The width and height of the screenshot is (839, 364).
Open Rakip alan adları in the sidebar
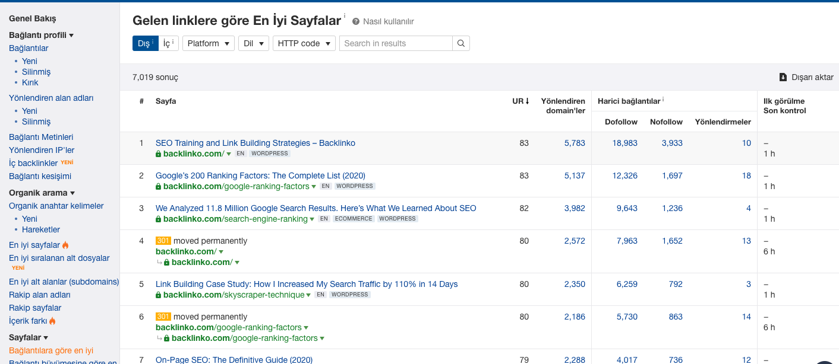(40, 295)
